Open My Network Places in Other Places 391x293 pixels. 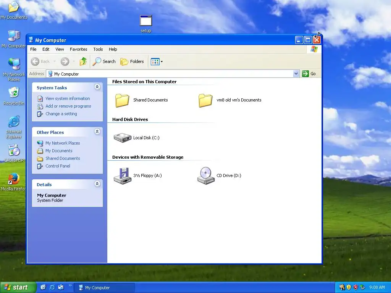(x=63, y=143)
